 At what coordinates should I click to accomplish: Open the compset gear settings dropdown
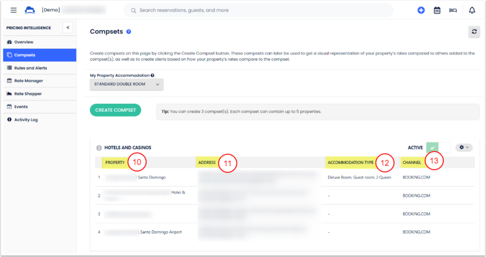coord(464,148)
